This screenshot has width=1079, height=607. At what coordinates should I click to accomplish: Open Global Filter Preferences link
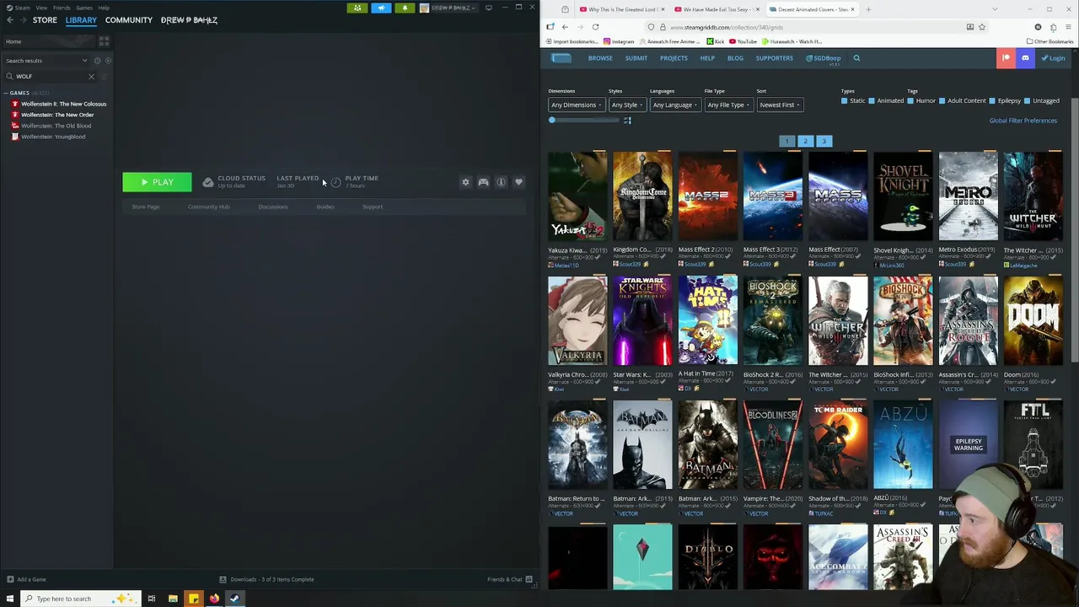point(1023,121)
